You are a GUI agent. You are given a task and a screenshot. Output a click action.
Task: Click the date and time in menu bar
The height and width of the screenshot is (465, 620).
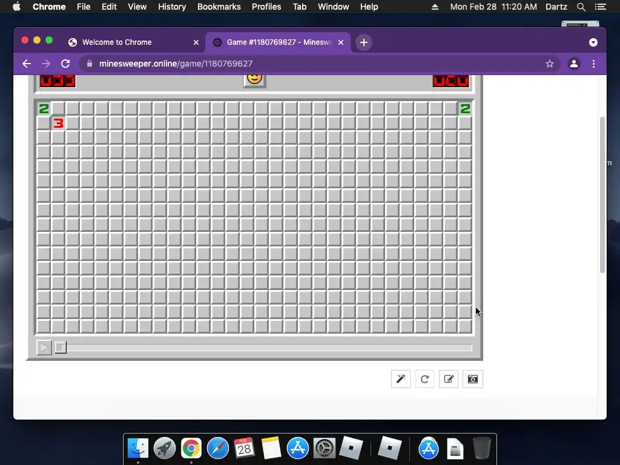[493, 7]
